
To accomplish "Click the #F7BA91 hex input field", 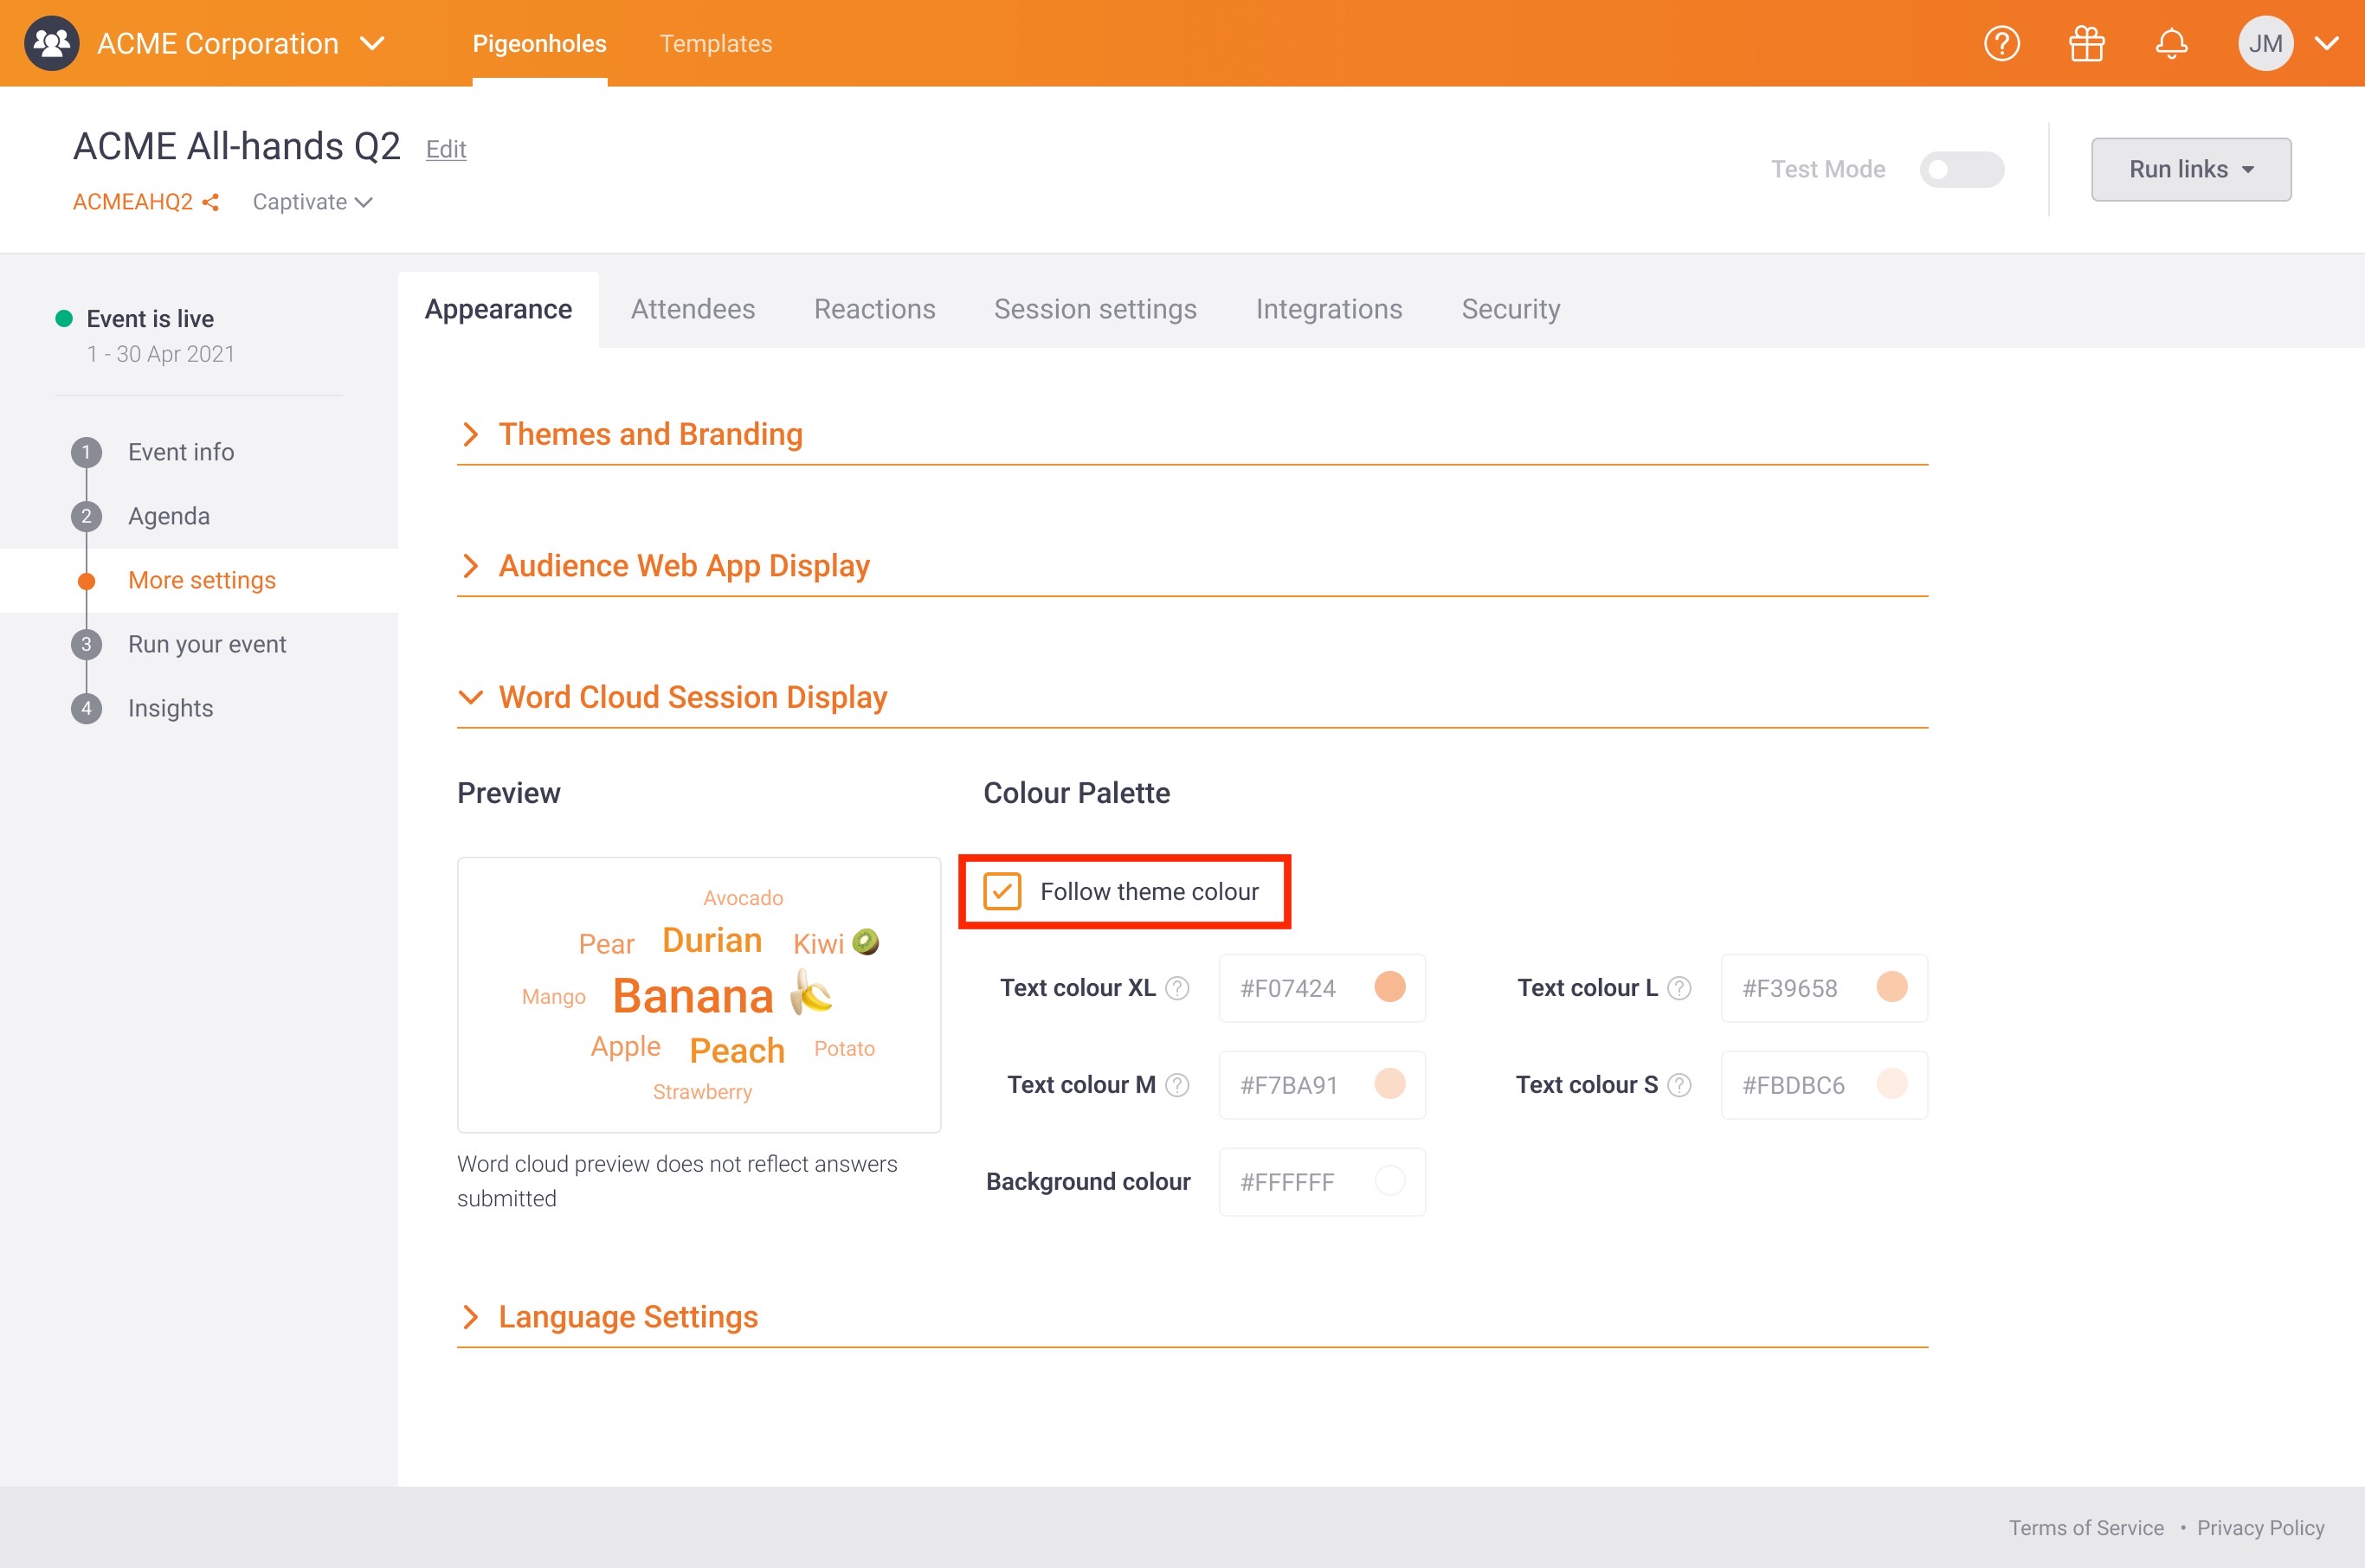I will click(x=1322, y=1085).
